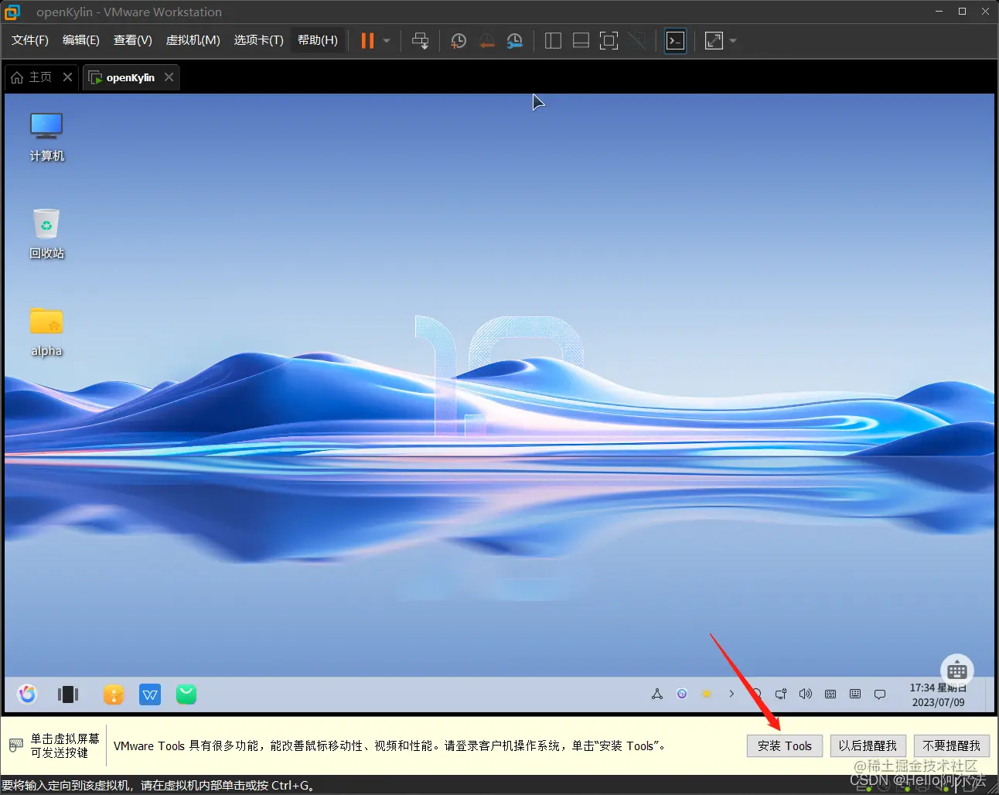
Task: Open the snapshot manager
Action: [515, 40]
